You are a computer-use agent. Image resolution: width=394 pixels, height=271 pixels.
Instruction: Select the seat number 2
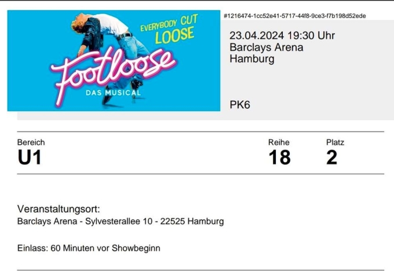(x=331, y=158)
